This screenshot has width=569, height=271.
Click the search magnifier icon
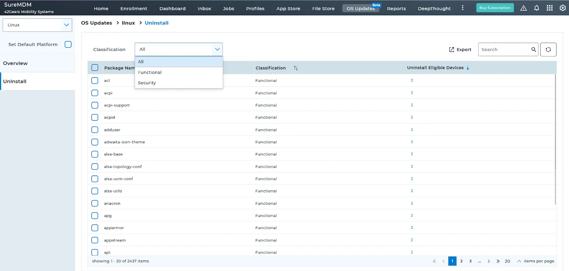(533, 49)
